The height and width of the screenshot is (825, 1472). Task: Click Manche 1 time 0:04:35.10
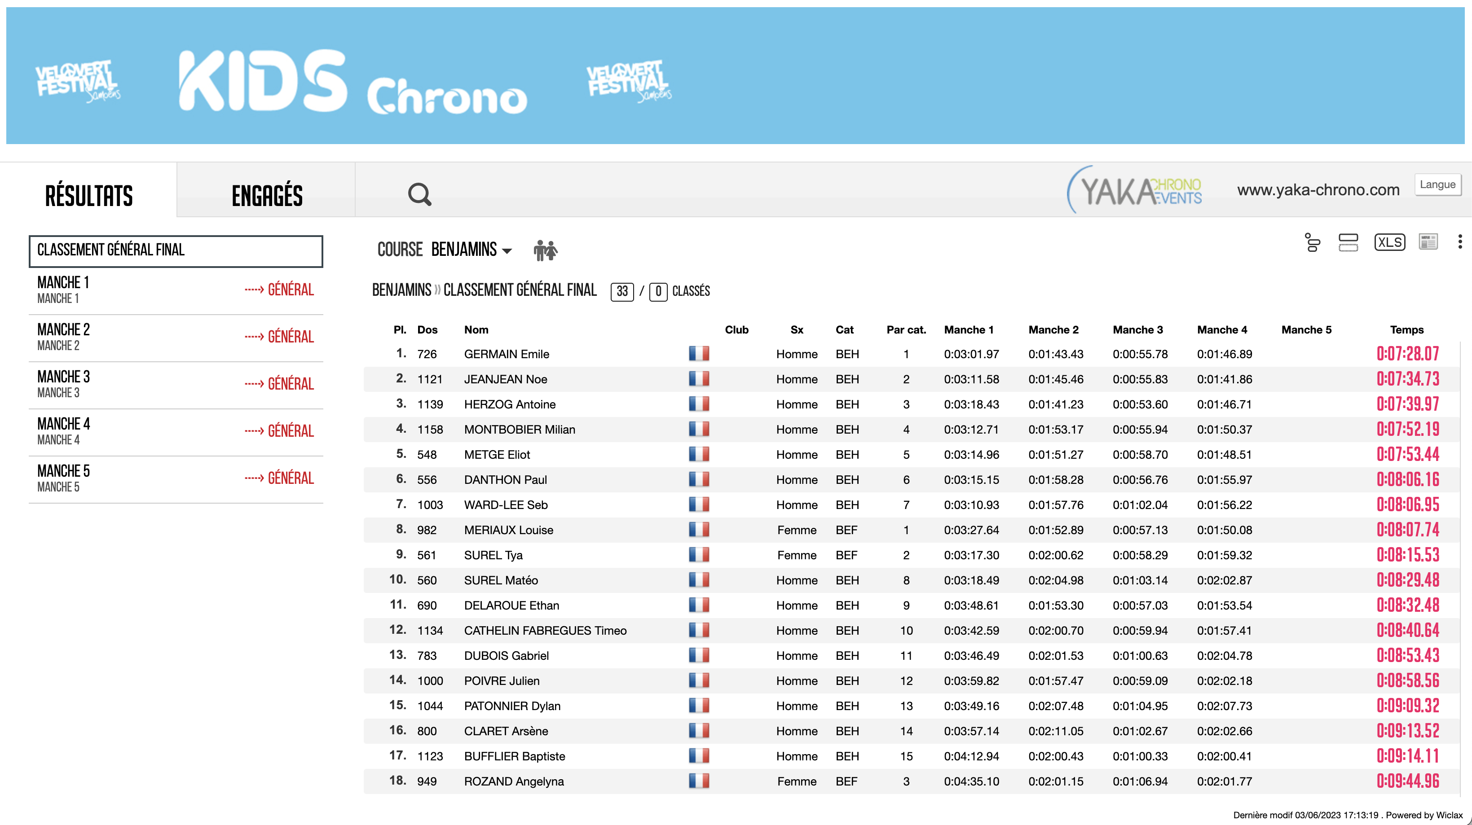pyautogui.click(x=971, y=781)
